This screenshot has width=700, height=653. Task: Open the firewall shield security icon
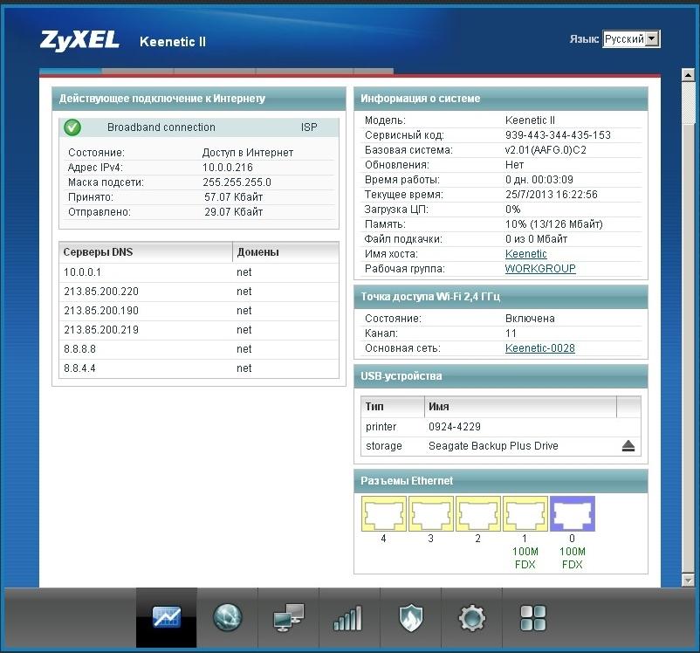coord(410,618)
